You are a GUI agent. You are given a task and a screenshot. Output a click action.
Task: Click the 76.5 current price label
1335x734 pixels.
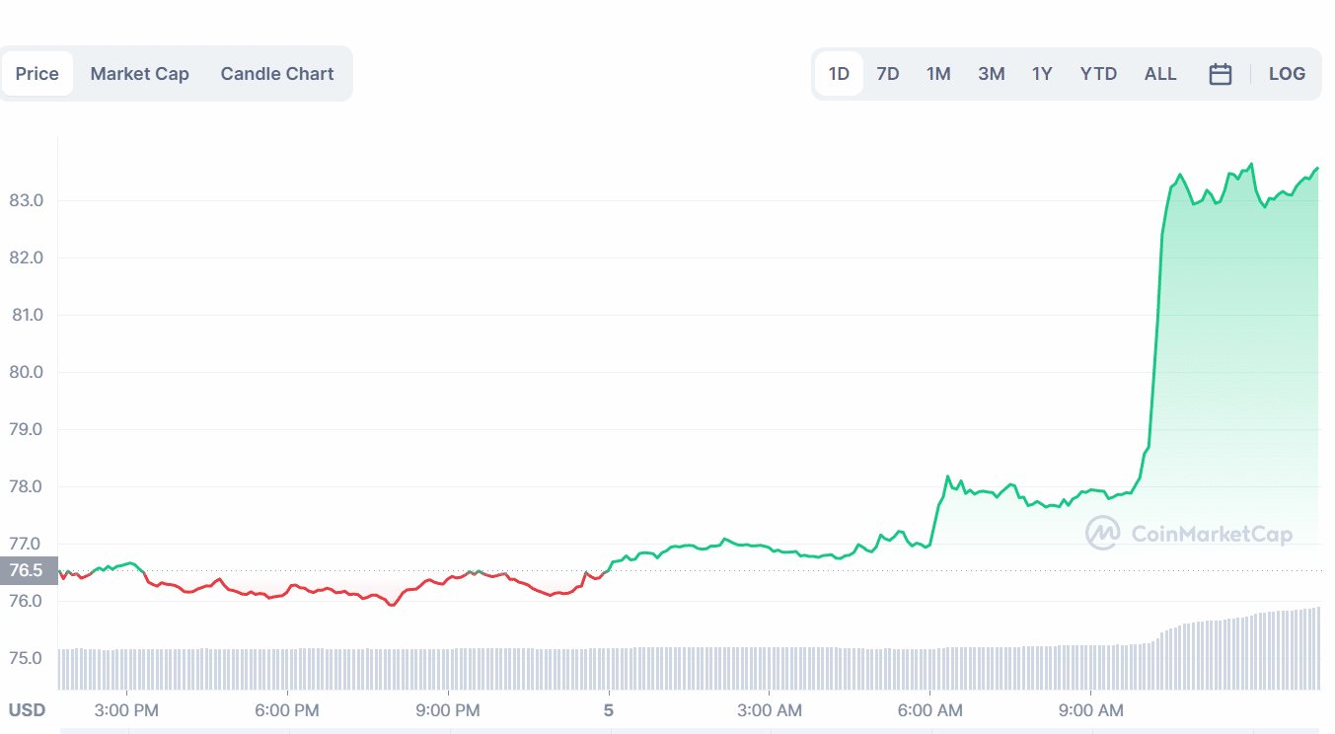[26, 570]
